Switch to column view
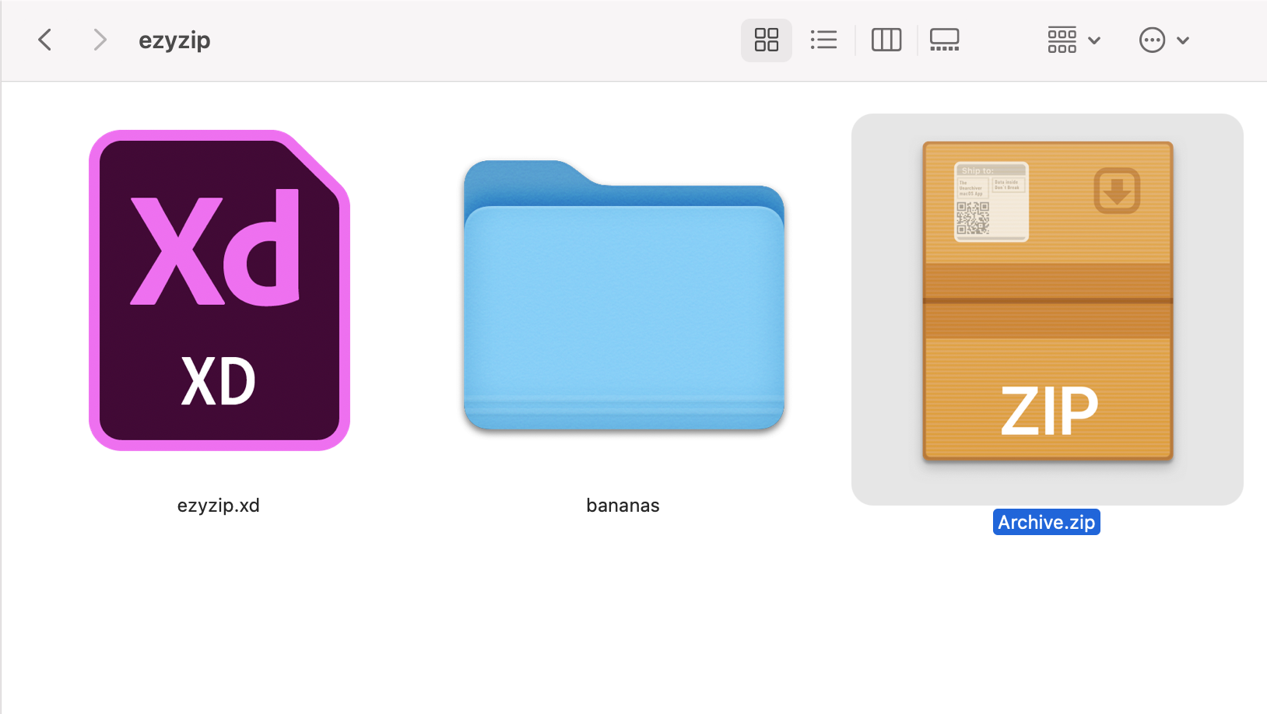The height and width of the screenshot is (714, 1267). (x=887, y=40)
